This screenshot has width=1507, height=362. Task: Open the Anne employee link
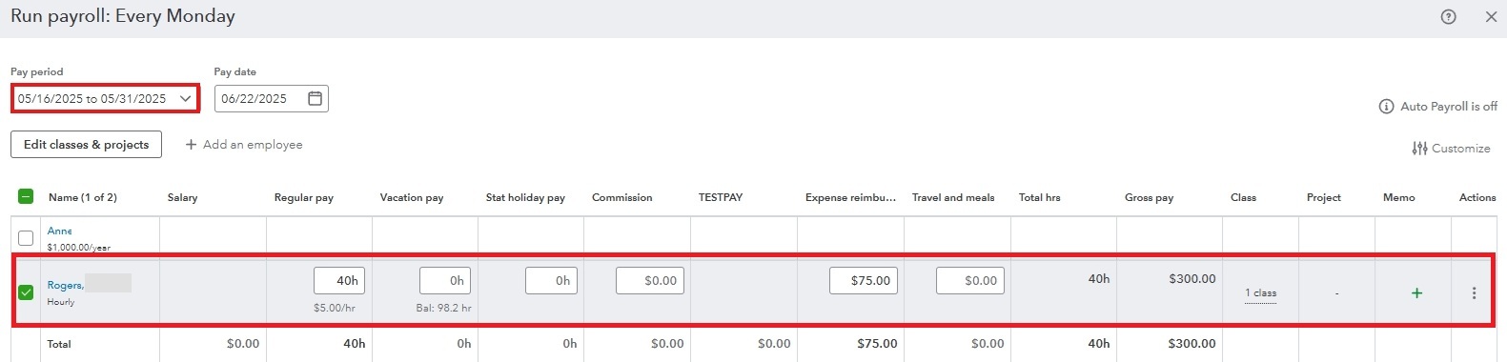click(x=59, y=231)
